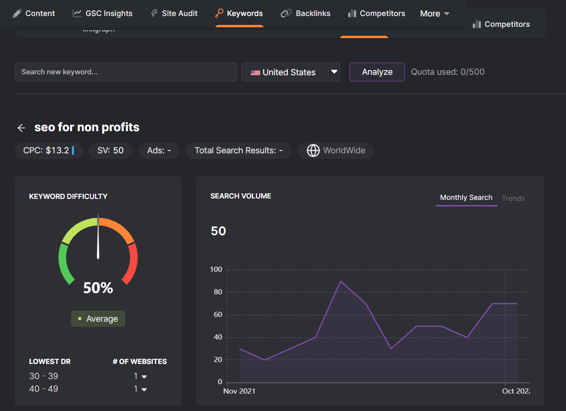This screenshot has height=411, width=566.
Task: Click the SV: 50 pill
Action: [x=111, y=150]
